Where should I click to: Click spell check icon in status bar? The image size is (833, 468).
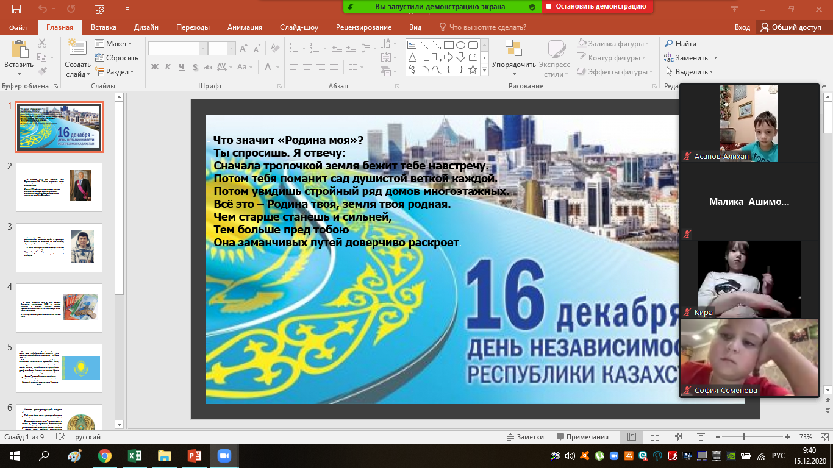60,437
